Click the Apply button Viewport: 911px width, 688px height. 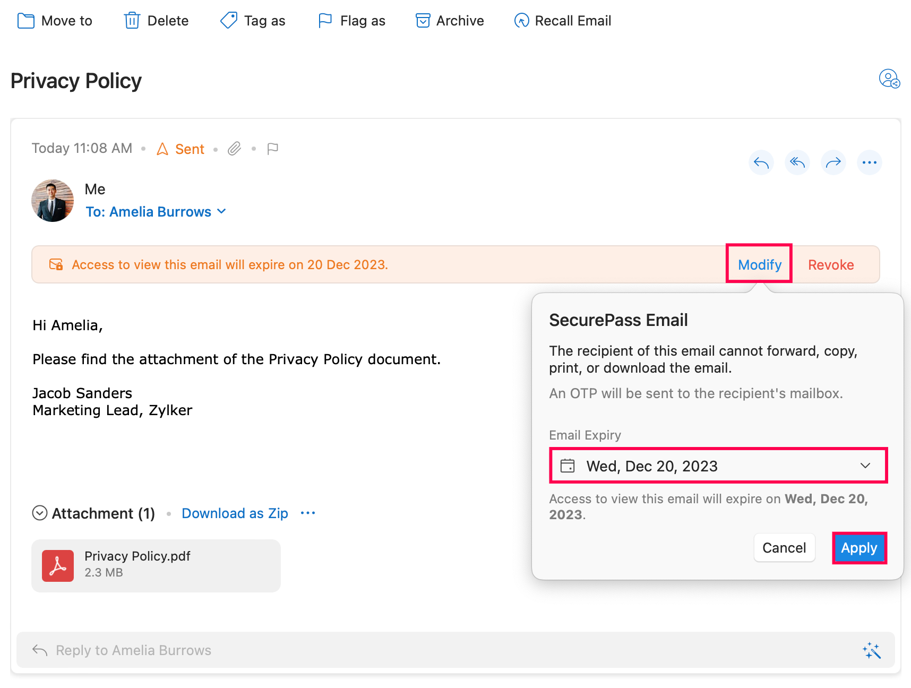pos(858,548)
